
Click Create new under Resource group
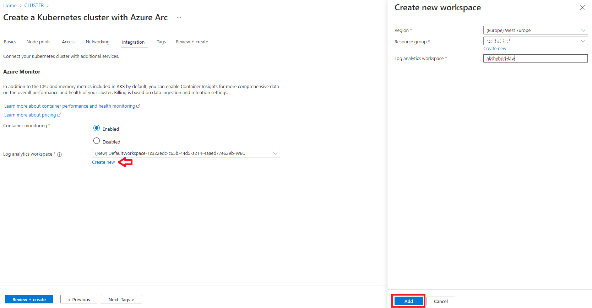click(495, 49)
